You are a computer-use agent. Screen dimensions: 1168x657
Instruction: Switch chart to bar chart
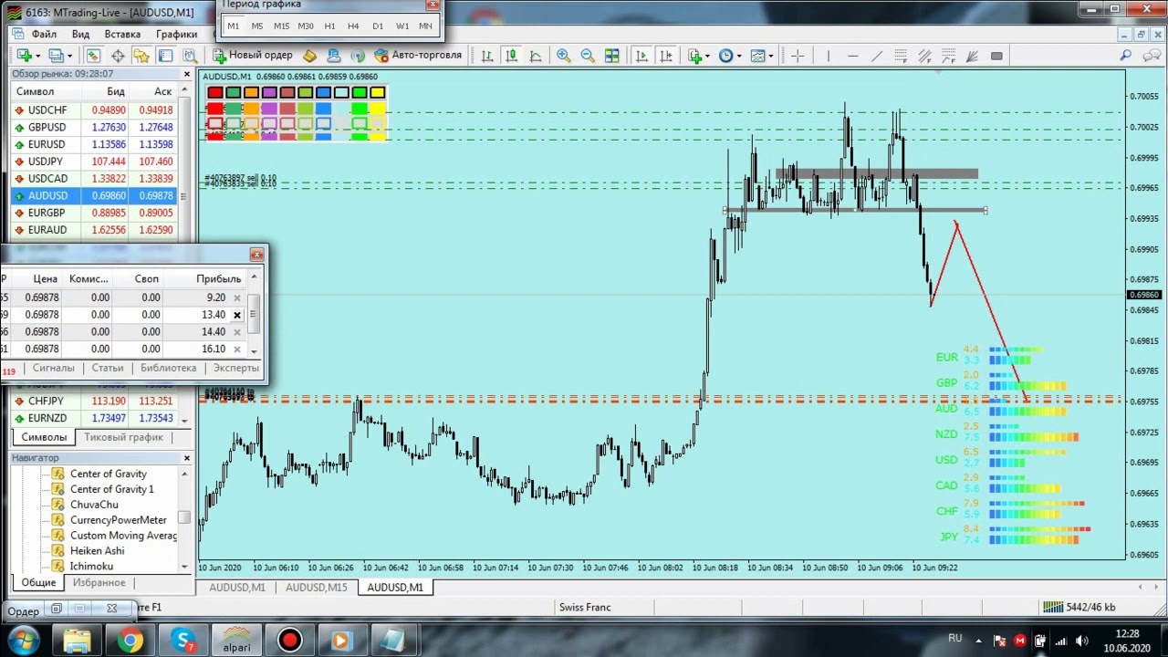[x=487, y=56]
